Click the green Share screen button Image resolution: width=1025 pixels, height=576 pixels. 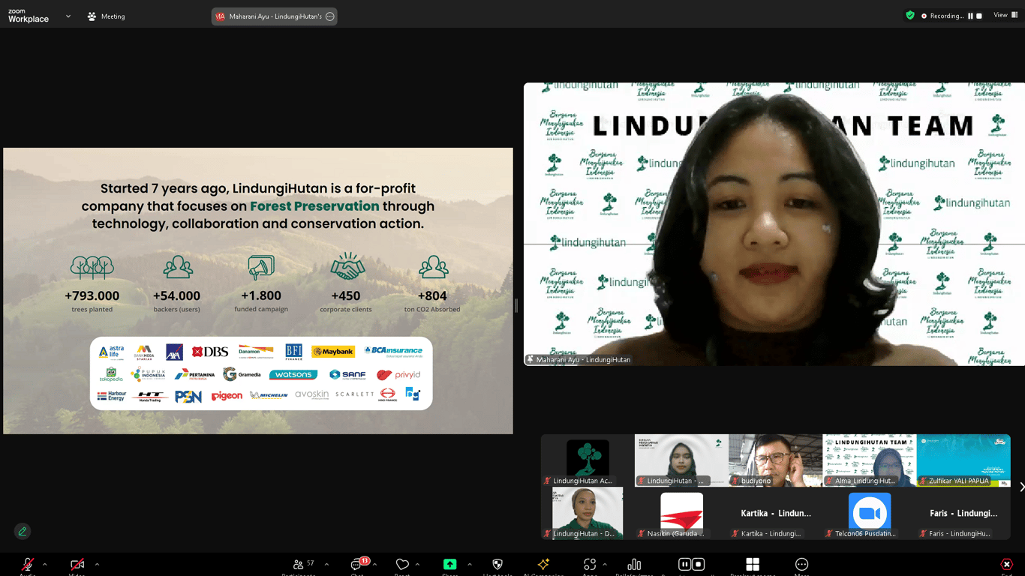click(x=449, y=565)
